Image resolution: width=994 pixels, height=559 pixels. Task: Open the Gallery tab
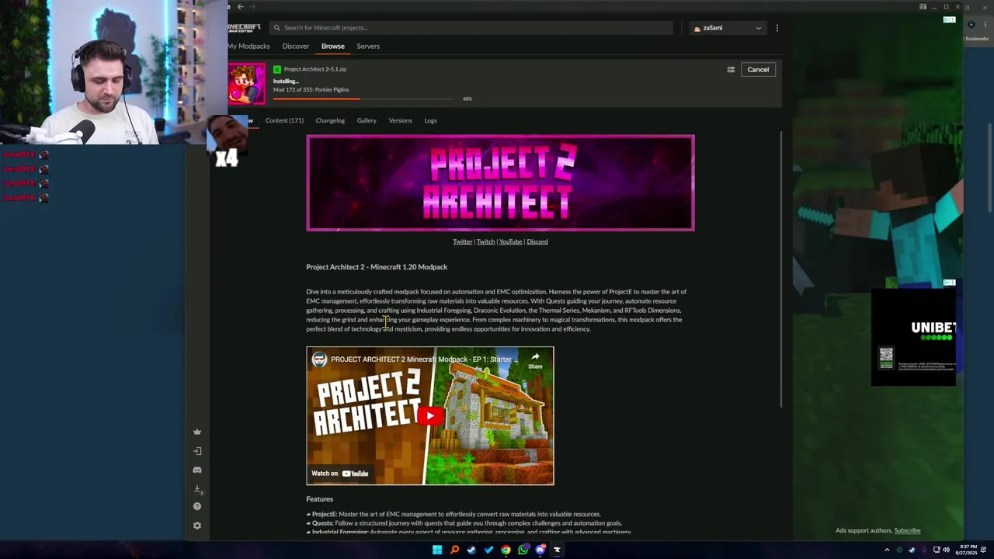tap(367, 120)
